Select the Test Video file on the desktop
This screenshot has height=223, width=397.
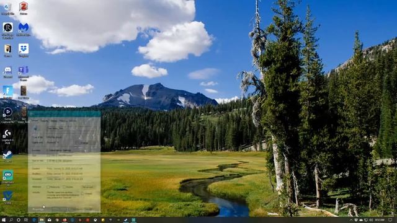click(x=24, y=115)
